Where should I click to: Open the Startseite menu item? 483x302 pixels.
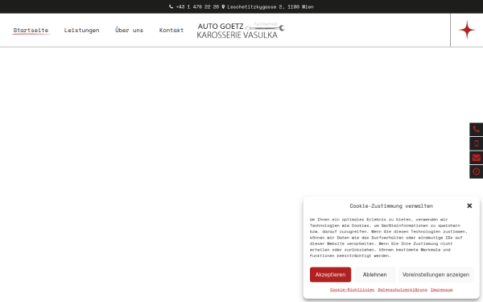(31, 31)
